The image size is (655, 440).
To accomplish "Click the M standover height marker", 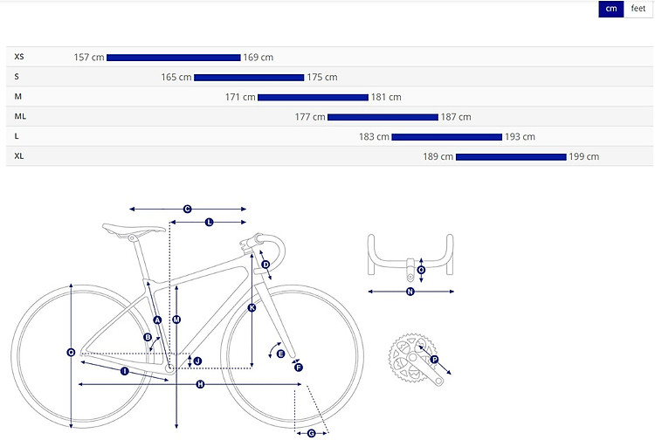I will coord(176,320).
